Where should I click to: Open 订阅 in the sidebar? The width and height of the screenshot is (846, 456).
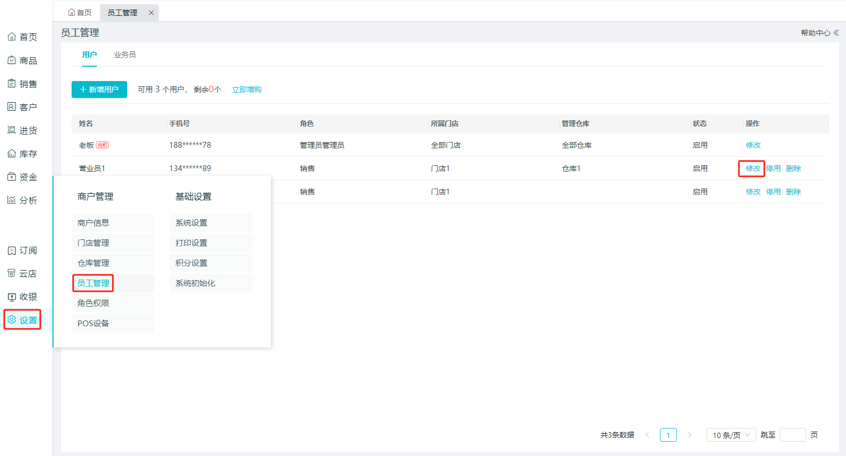[x=22, y=251]
